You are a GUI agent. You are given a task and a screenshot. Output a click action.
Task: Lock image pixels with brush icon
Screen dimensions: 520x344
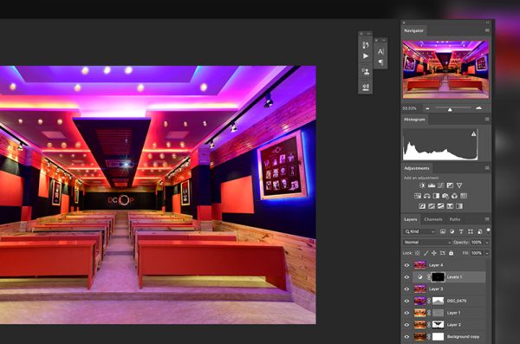pos(426,253)
